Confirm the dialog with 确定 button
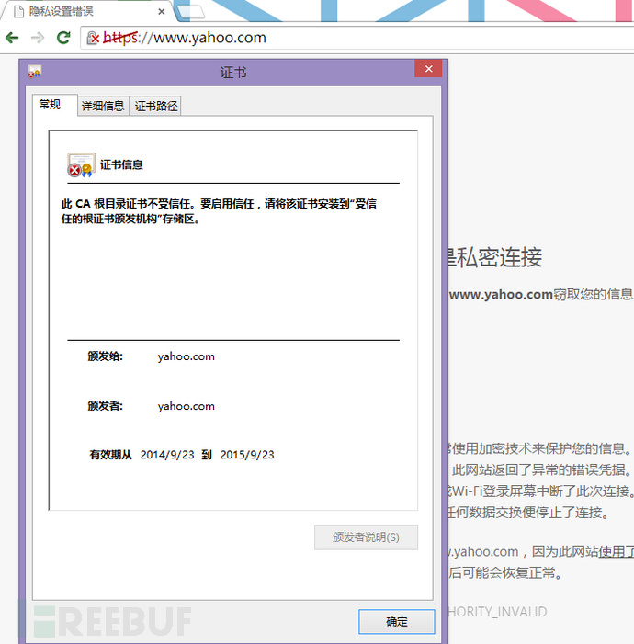Image resolution: width=634 pixels, height=644 pixels. point(397,621)
